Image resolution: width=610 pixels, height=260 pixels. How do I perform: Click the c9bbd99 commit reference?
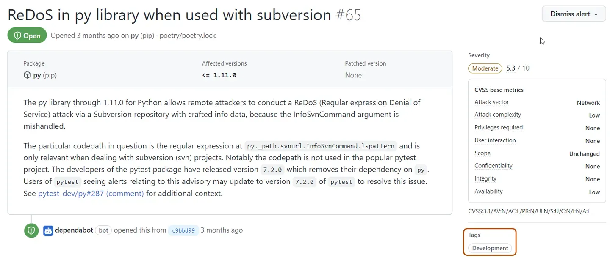(x=183, y=230)
